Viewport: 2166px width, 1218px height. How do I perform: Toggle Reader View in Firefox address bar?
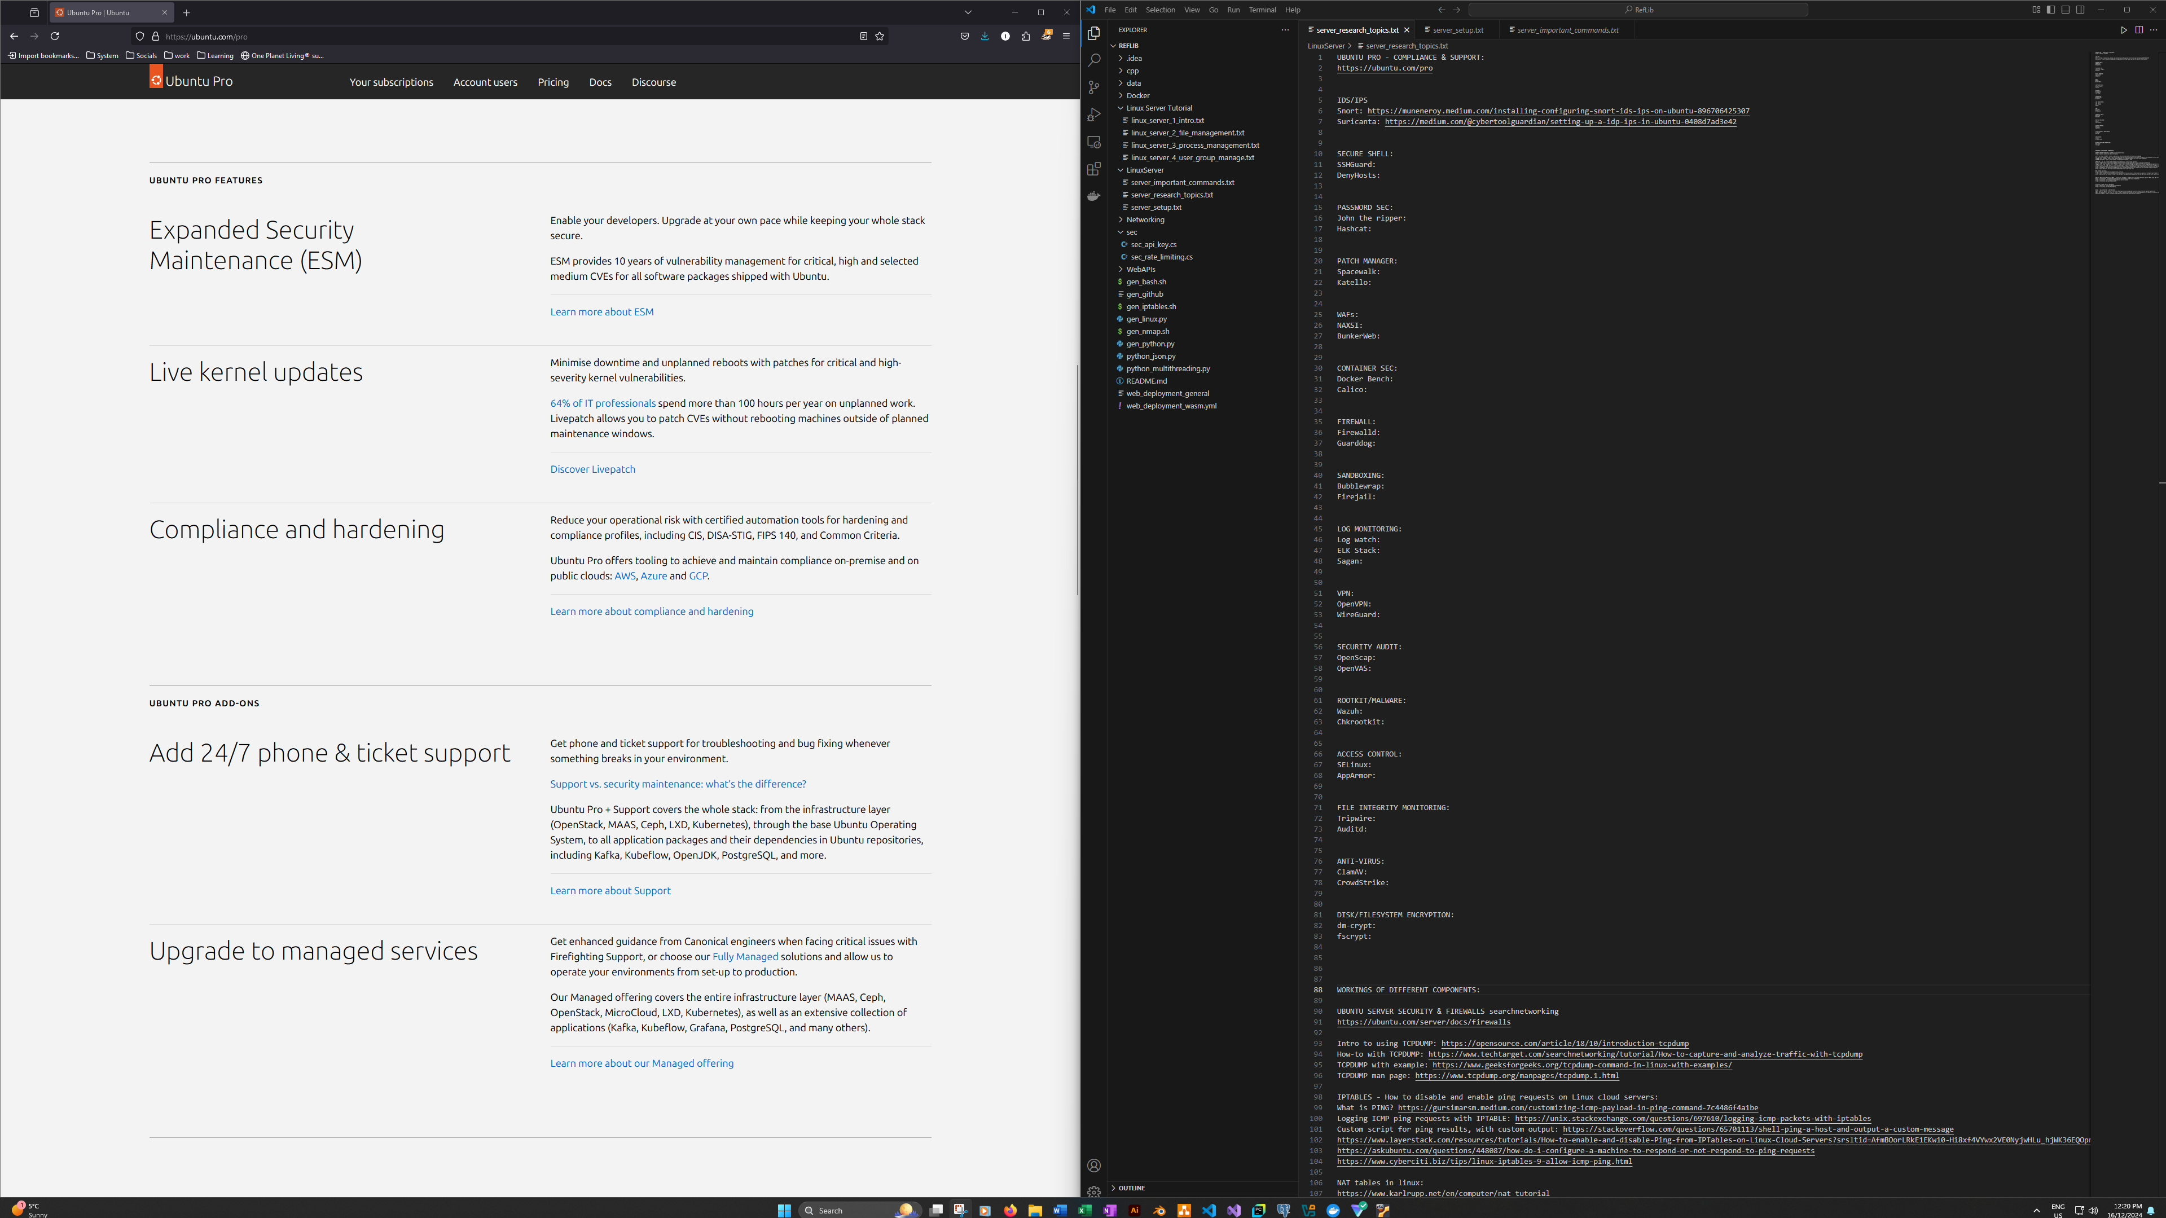864,36
